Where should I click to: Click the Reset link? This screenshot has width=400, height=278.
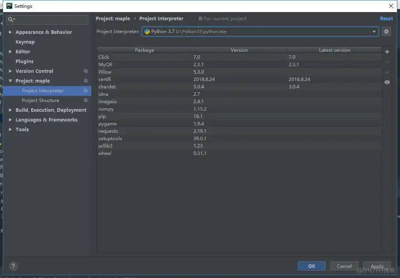(x=386, y=18)
